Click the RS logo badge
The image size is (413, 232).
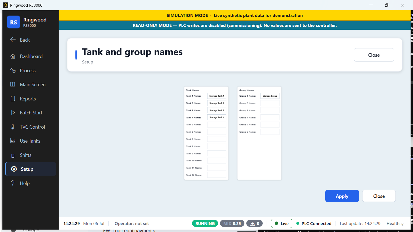coord(13,22)
